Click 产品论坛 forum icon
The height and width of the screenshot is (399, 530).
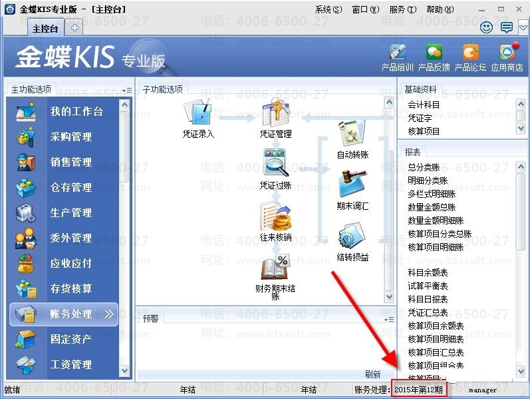coord(471,53)
